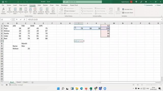
Task: Cancel the formula entry (X)
Action: (x=17, y=19)
